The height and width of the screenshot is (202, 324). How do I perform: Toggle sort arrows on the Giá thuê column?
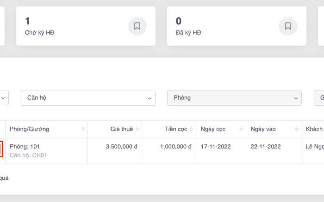coord(137,129)
